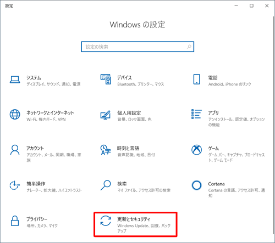Click the Wi-Fi、機内モード、VPN description

click(46, 120)
